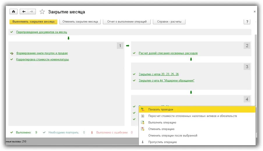Click the Показать проводки Дт/Кт icon
263x151 pixels.
click(143, 109)
